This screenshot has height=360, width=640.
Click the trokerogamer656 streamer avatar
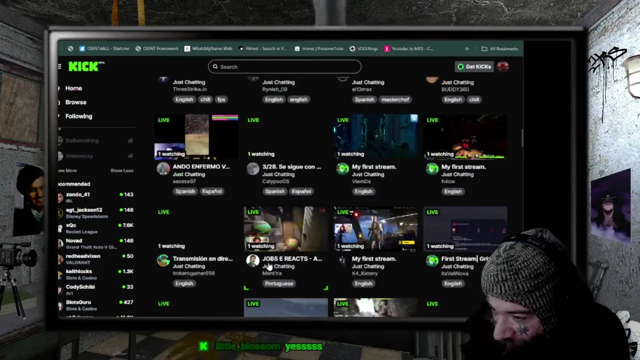[x=163, y=260]
